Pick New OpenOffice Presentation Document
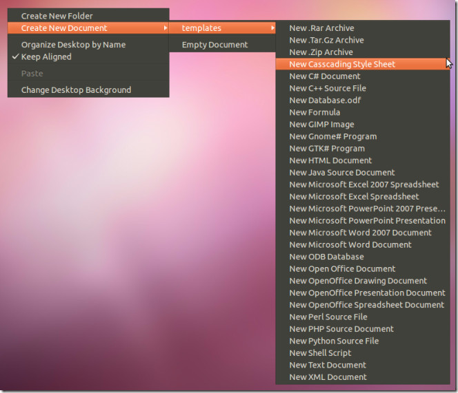This screenshot has width=458, height=393. 363,293
